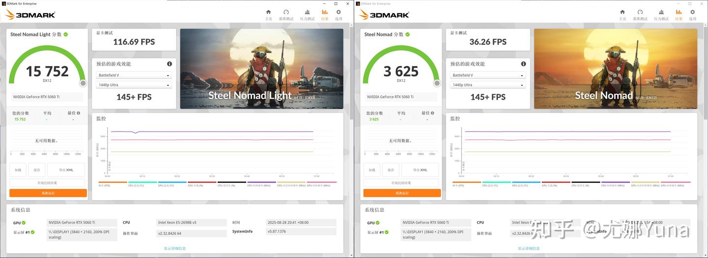Open Benchmarks in the 3 625 score window
Viewport: 708px width, 258px height.
[640, 15]
